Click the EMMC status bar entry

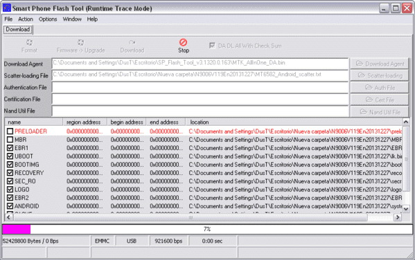pos(102,241)
